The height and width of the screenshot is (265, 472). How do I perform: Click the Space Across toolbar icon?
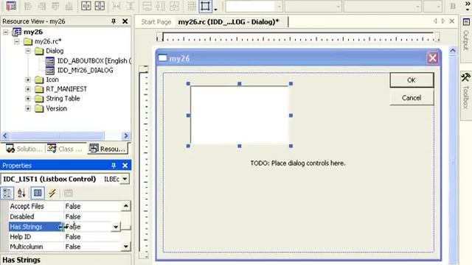coord(117,6)
